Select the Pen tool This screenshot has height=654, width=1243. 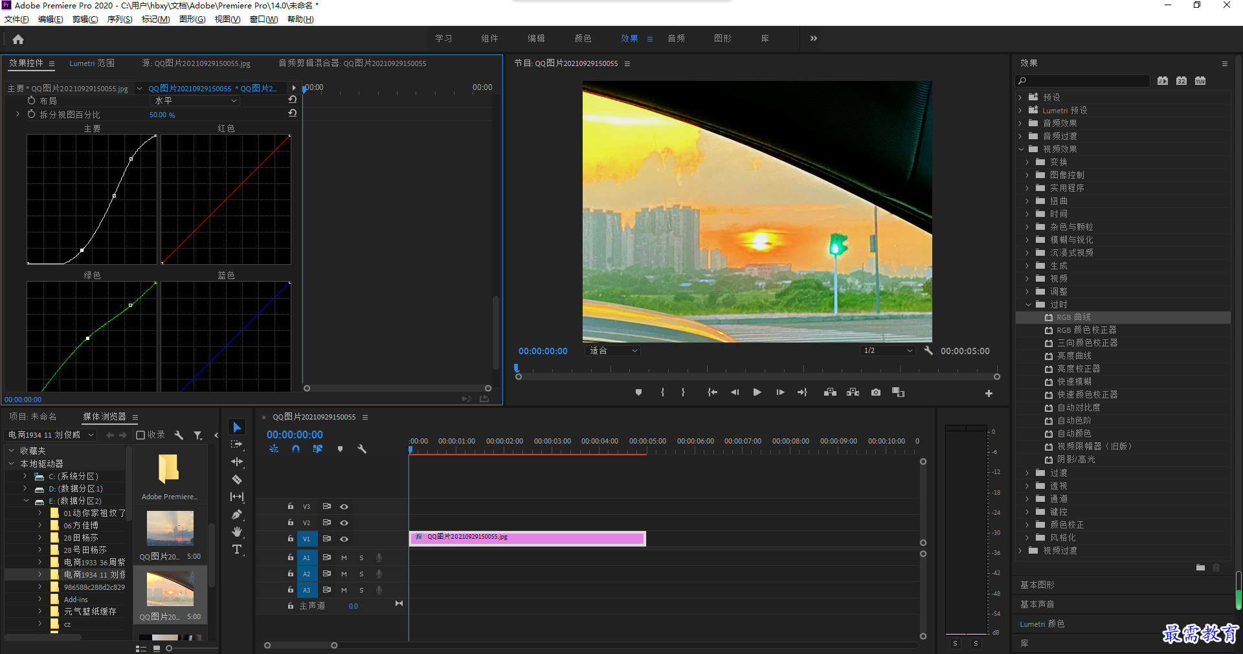[237, 514]
